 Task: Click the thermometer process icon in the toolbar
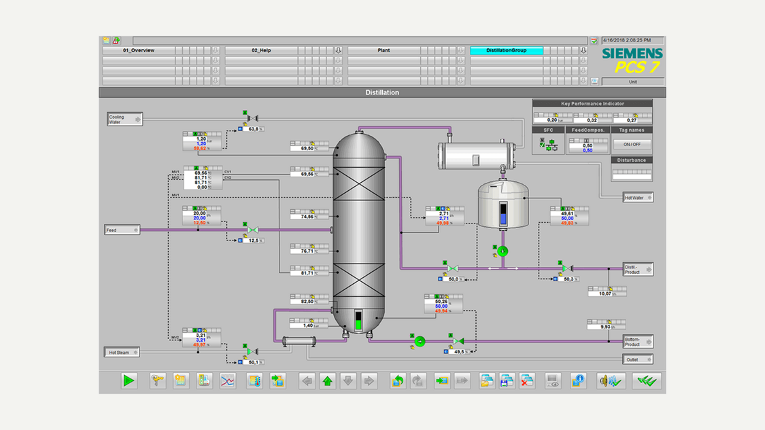tap(254, 381)
